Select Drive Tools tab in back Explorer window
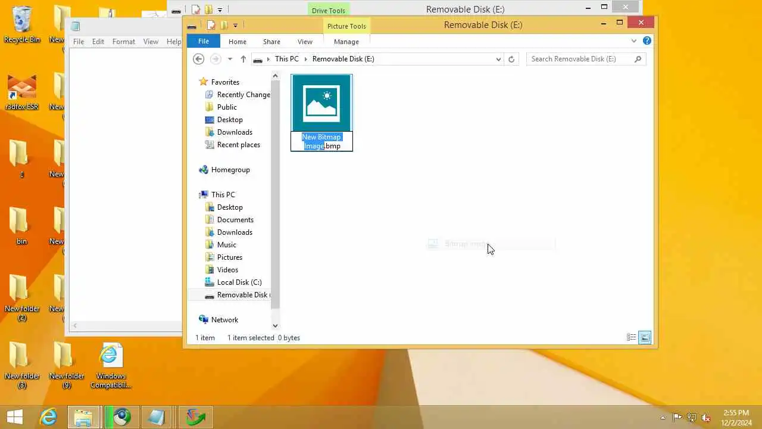 [328, 11]
